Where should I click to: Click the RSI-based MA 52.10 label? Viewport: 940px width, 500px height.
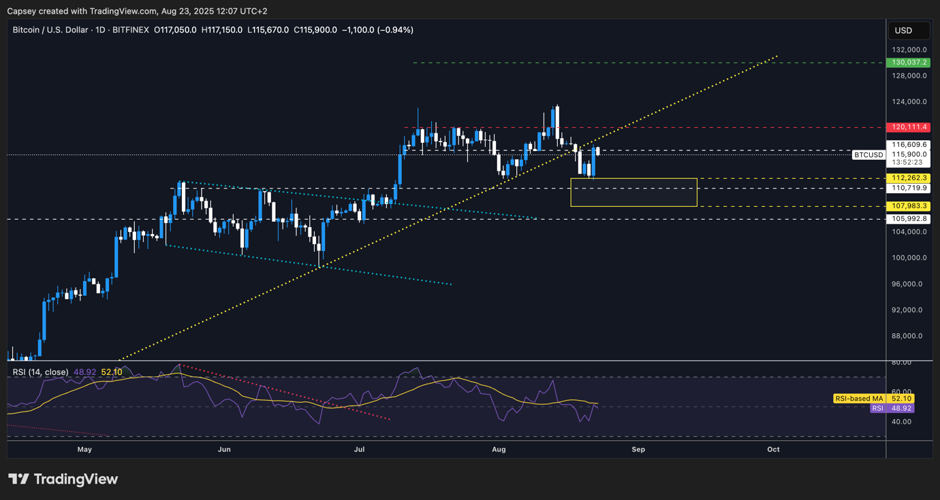(x=873, y=399)
